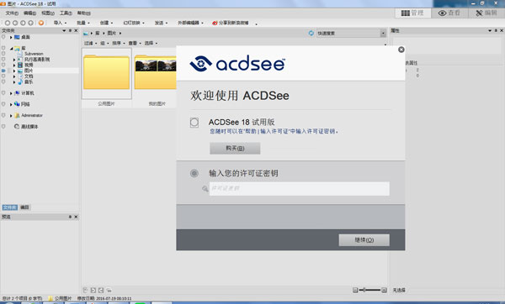Open the 工具 tools menu
The width and height of the screenshot is (505, 304).
66,13
